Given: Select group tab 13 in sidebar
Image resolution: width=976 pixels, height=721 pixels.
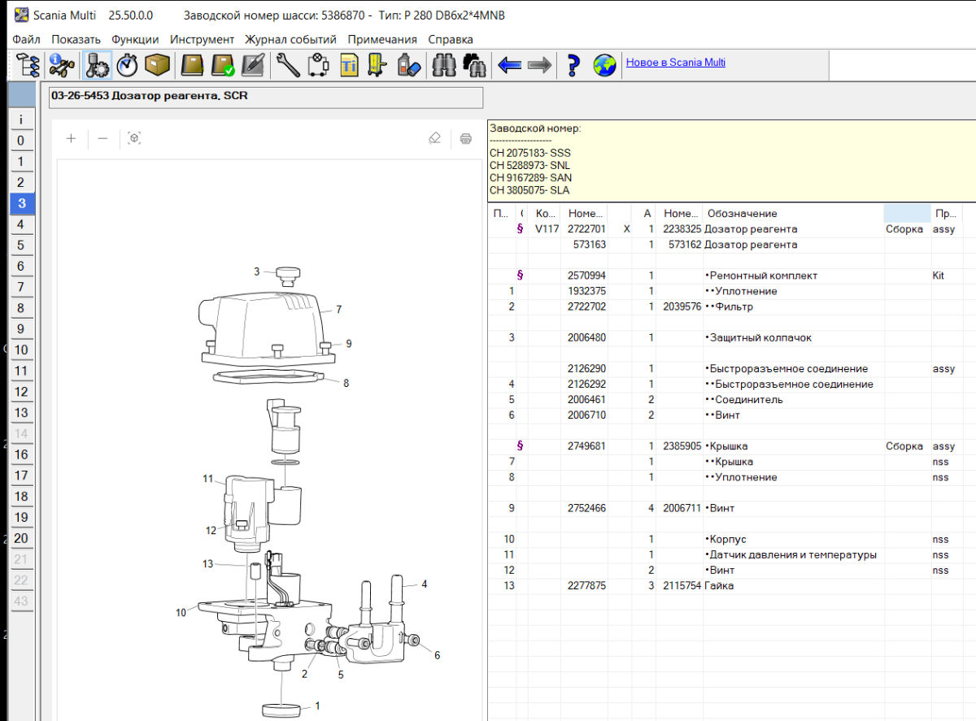Looking at the screenshot, I should pos(22,413).
